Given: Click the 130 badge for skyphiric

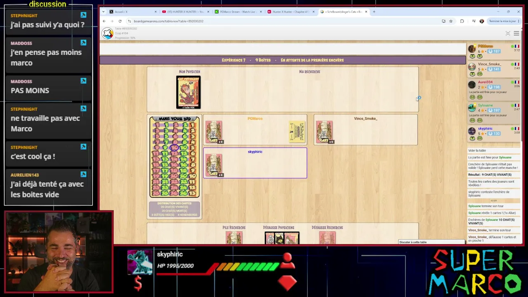Looking at the screenshot, I should (494, 134).
